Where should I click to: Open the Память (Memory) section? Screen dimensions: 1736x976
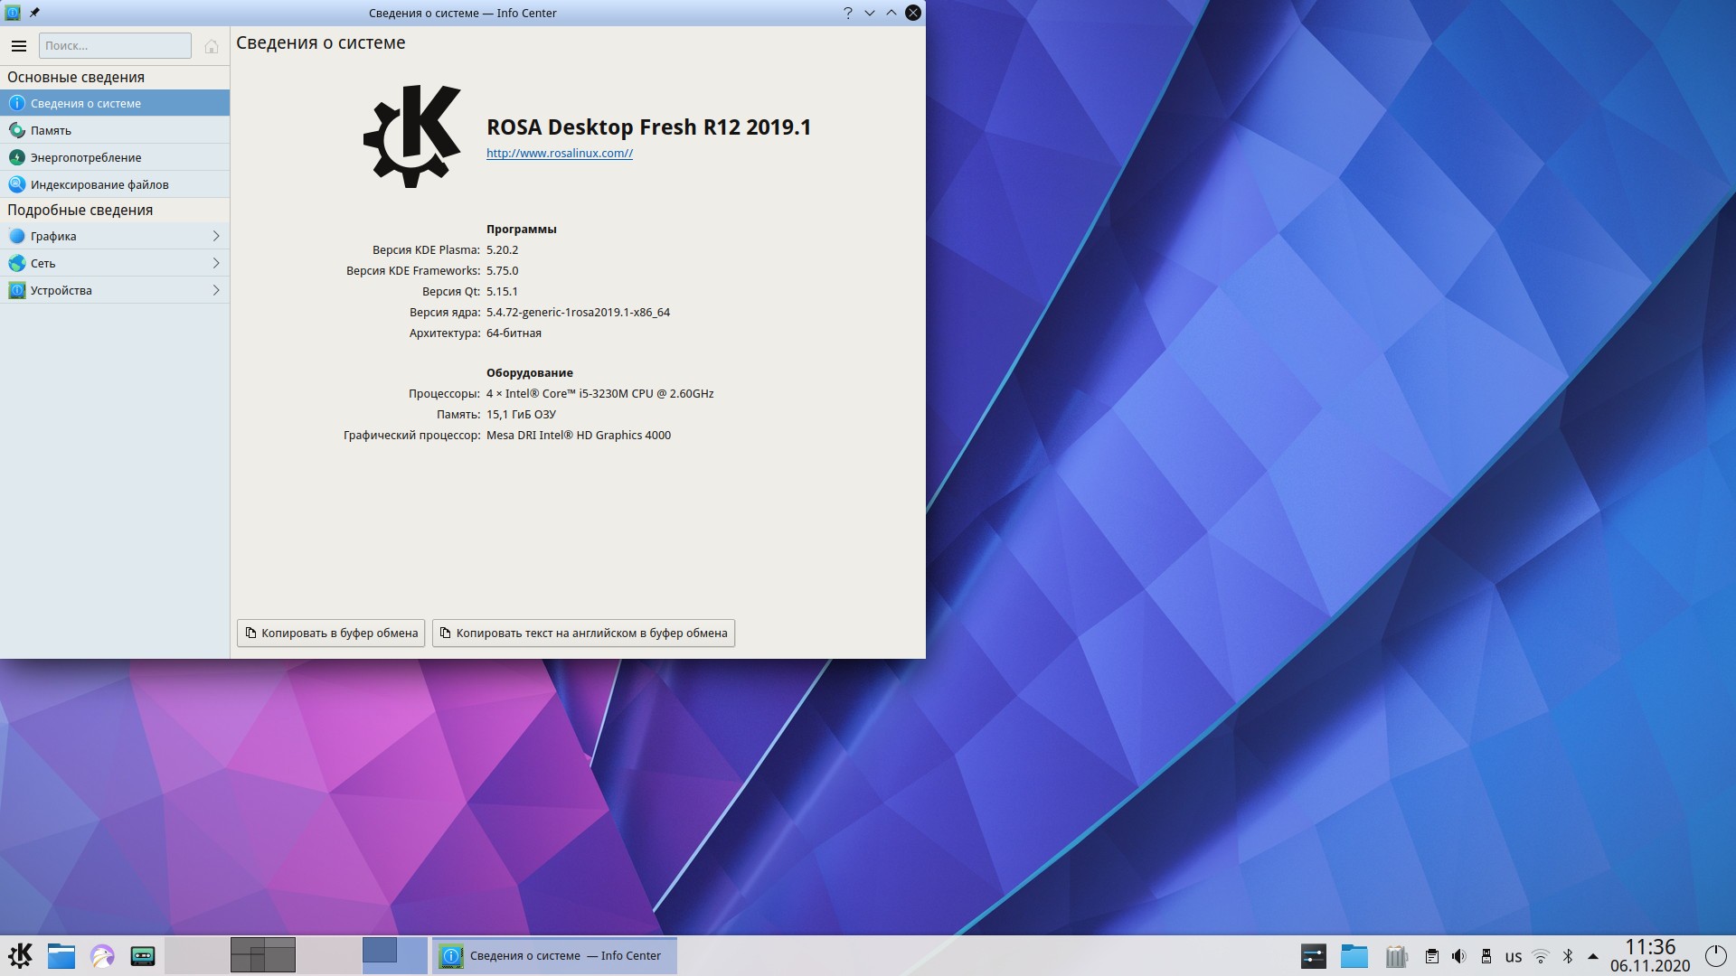pyautogui.click(x=51, y=130)
